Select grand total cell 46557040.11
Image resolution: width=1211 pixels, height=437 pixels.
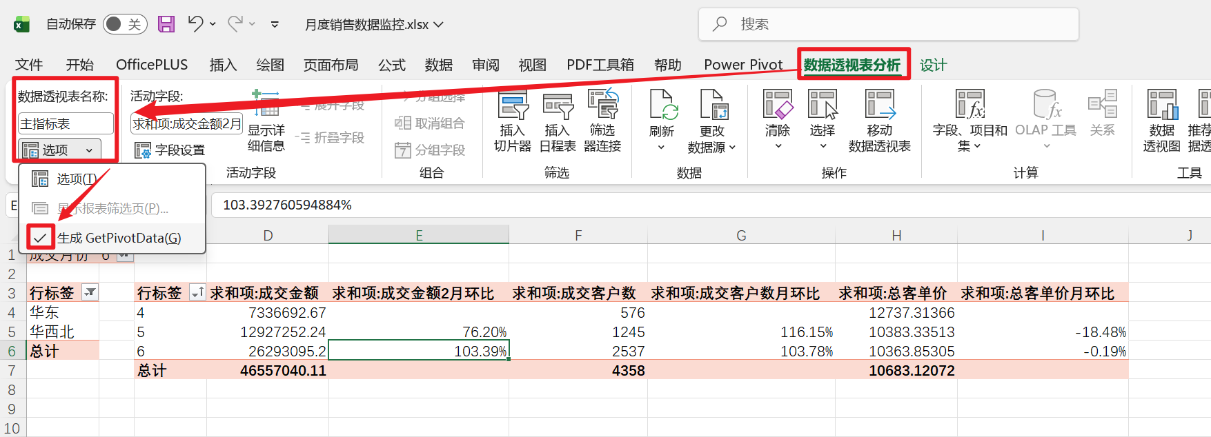click(x=268, y=370)
